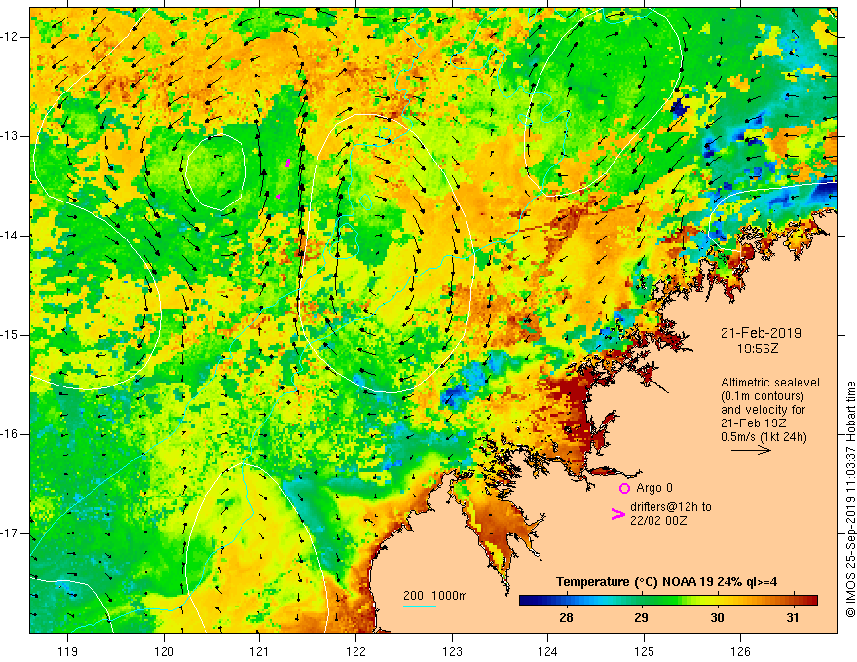Viewport: 857px width, 662px height.
Task: Click the Argo 0 magenta circle marker
Action: 624,489
